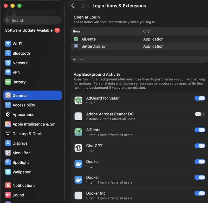
Task: Select the Menu Bar icon
Action: pos(8,153)
